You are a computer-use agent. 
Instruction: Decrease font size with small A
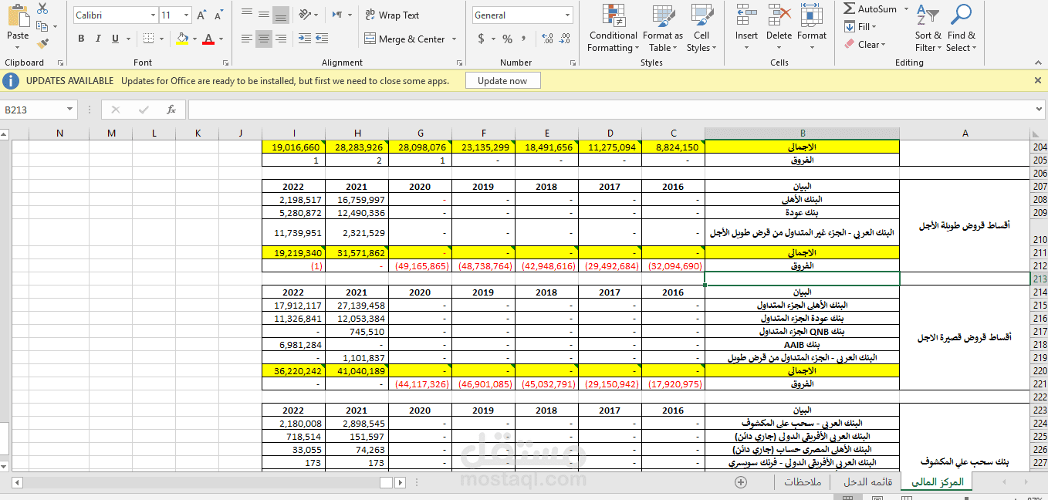pos(218,15)
